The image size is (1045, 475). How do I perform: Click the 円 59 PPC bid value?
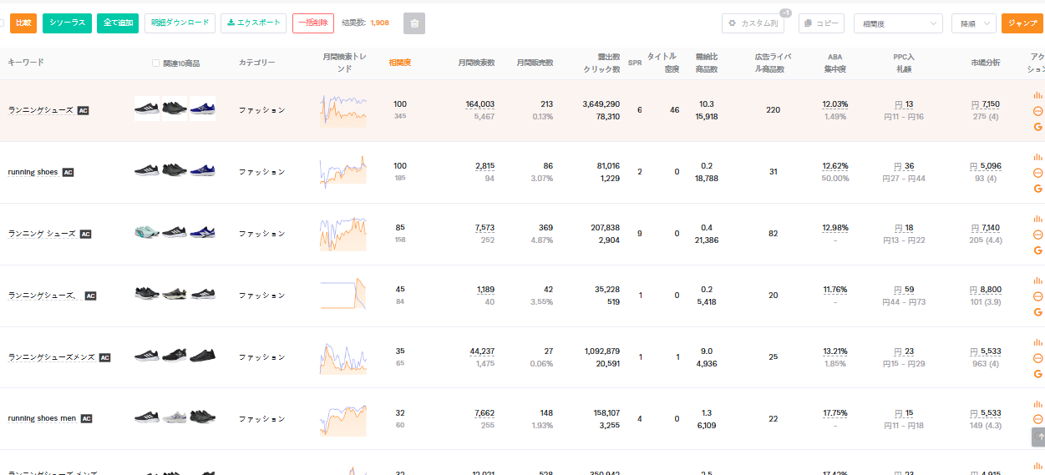pyautogui.click(x=904, y=290)
